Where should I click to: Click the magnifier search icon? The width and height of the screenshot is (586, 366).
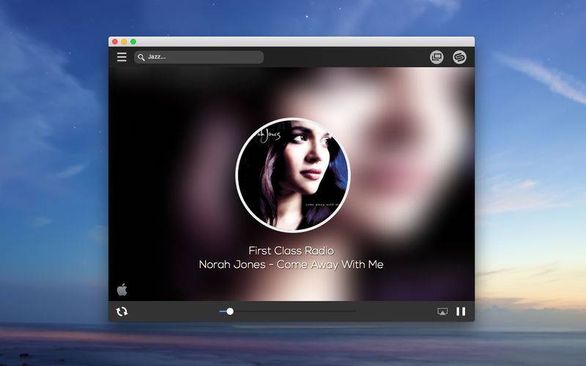click(141, 58)
